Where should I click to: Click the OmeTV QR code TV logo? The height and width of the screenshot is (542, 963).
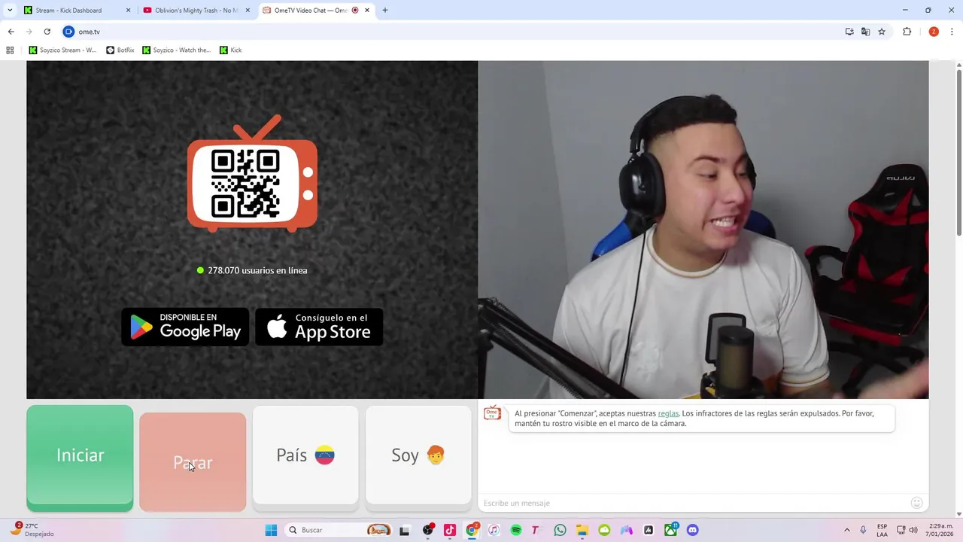click(x=252, y=173)
